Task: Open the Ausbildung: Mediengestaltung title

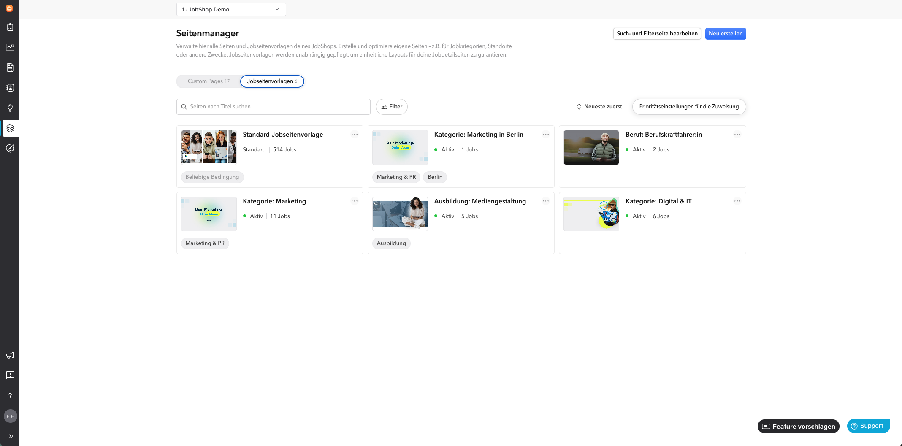Action: [480, 201]
